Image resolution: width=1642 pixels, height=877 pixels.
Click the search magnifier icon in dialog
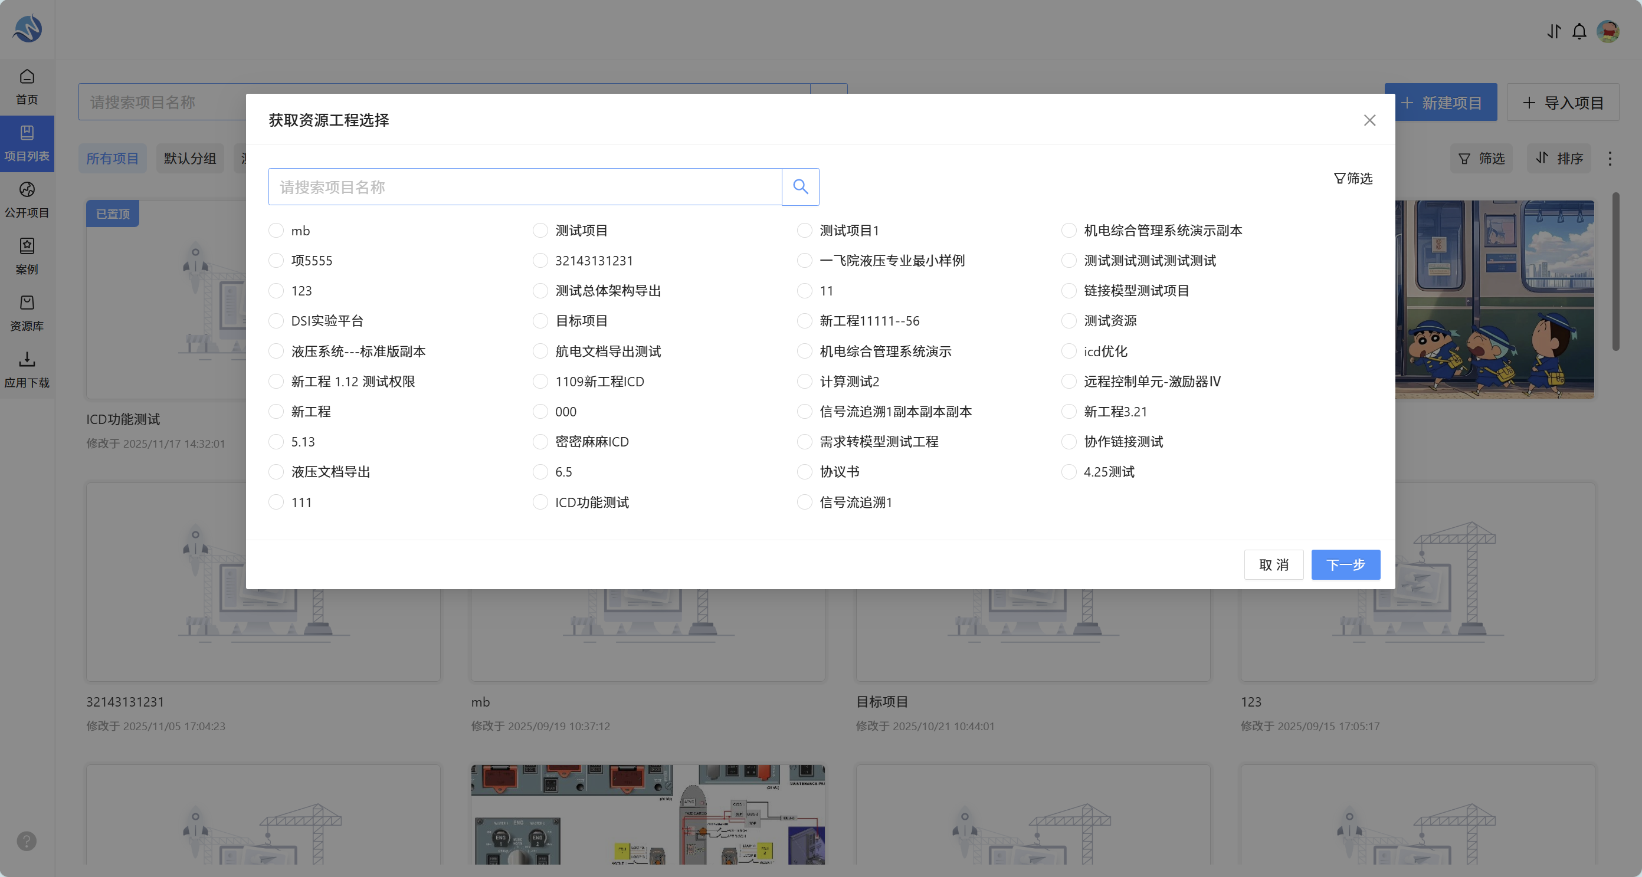(800, 187)
